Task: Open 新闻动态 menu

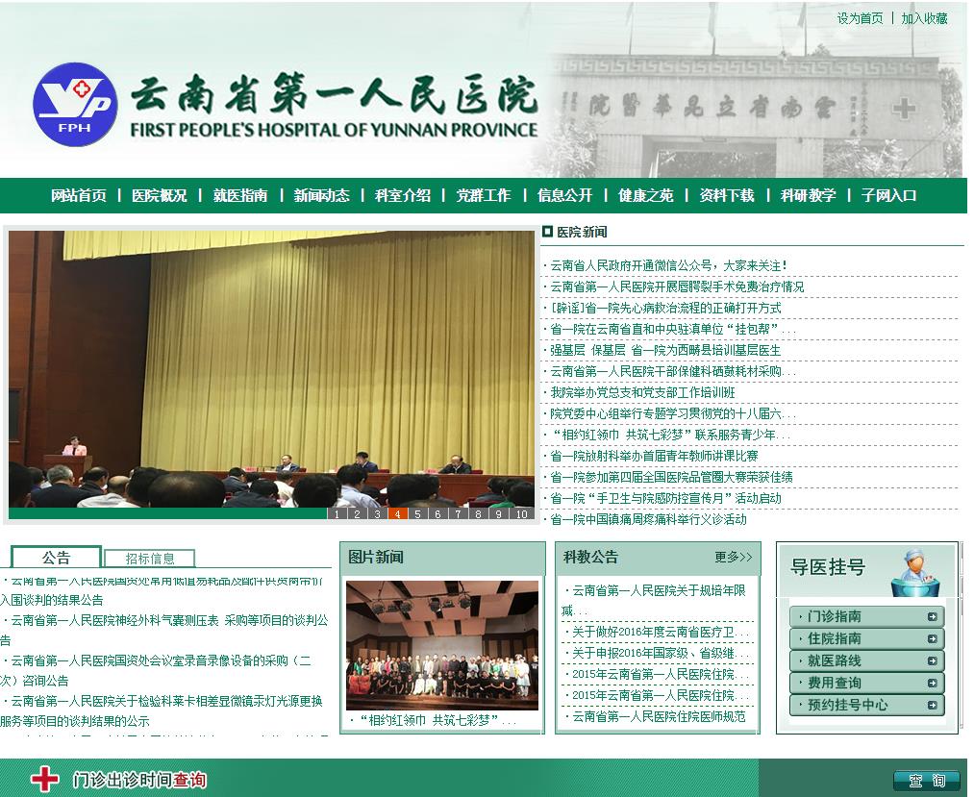Action: [321, 196]
